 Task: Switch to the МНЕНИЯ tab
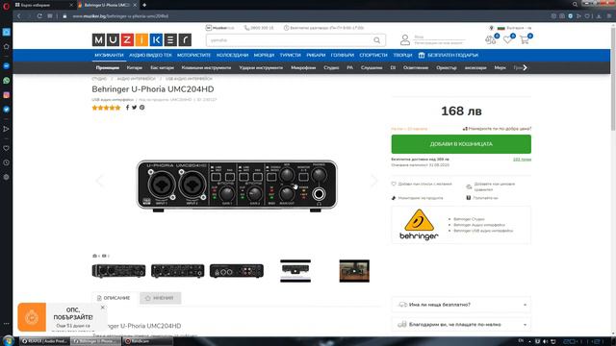tap(160, 298)
